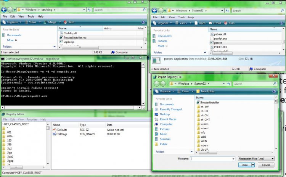Image resolution: width=286 pixels, height=177 pixels.
Task: Click Documents link in System32 Favorite Links
Action: (164, 36)
